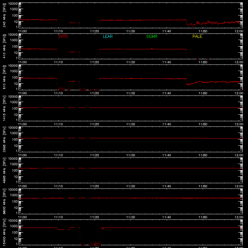This screenshot has height=248, width=248.
Task: Click the red 1415 MHz flux trace
Action: point(131,108)
